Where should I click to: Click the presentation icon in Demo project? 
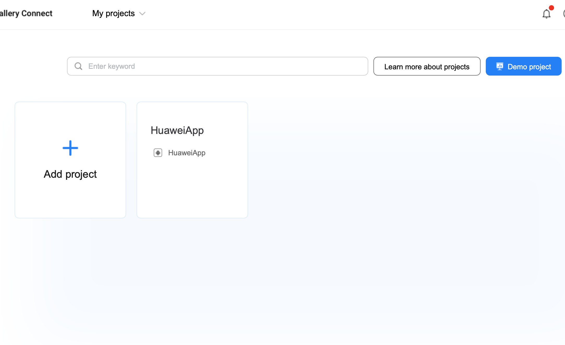click(500, 66)
